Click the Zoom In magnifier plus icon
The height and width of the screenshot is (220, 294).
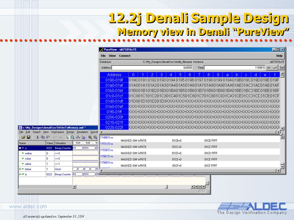tap(90, 137)
